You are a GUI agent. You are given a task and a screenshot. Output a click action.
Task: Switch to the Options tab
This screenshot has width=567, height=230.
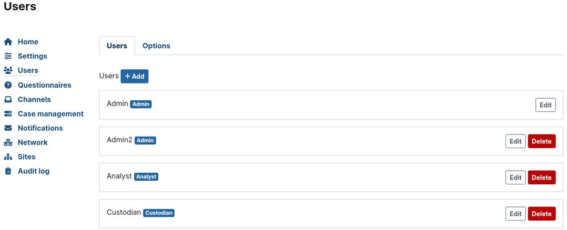(x=156, y=46)
